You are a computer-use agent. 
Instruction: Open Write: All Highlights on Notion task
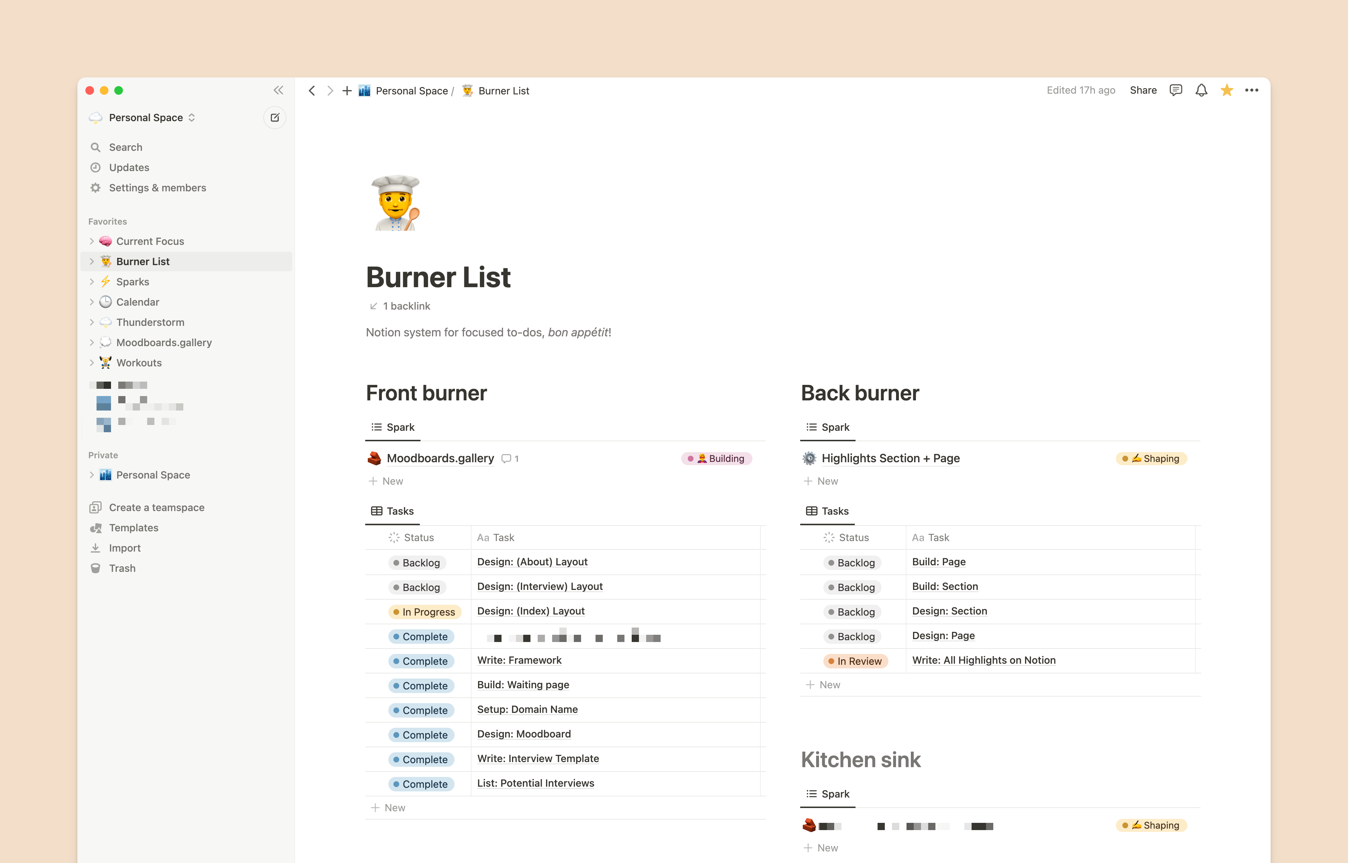coord(984,661)
